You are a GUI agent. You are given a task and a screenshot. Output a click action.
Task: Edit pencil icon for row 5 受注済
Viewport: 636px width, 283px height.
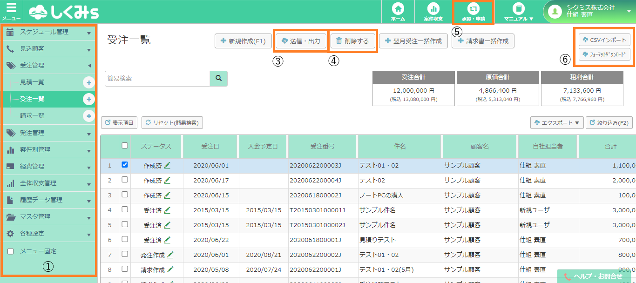pyautogui.click(x=167, y=225)
